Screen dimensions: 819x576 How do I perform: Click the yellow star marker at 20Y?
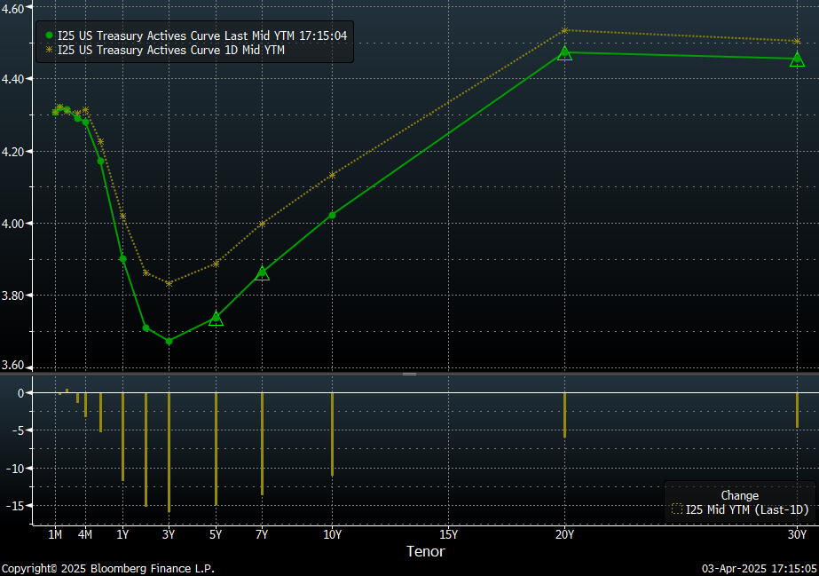pyautogui.click(x=564, y=30)
